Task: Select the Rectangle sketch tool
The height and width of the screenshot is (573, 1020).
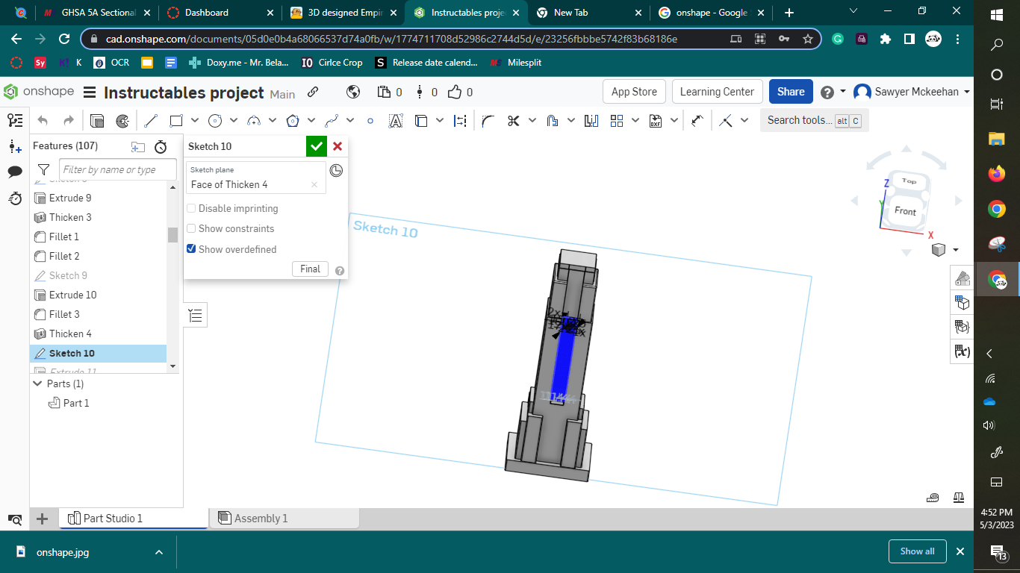Action: [x=178, y=120]
